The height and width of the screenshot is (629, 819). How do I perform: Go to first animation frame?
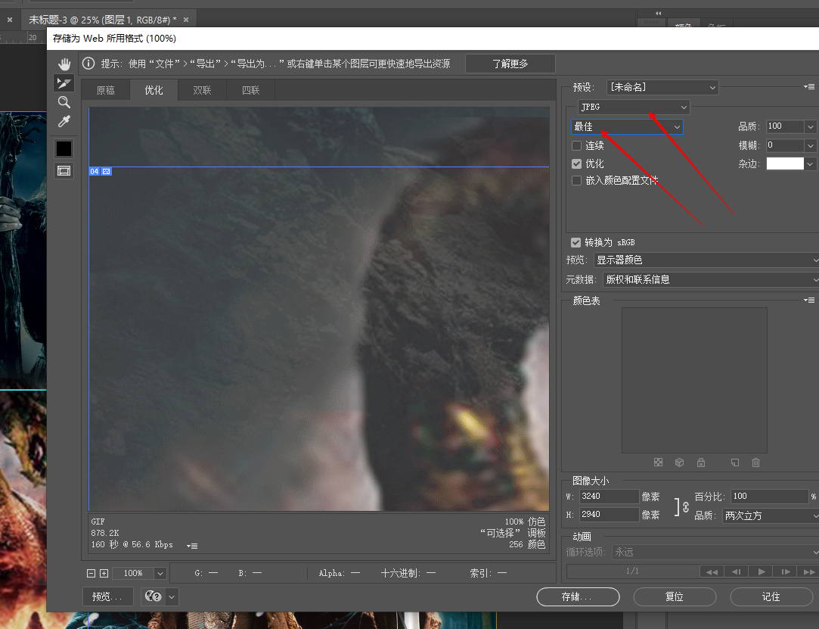pyautogui.click(x=712, y=571)
